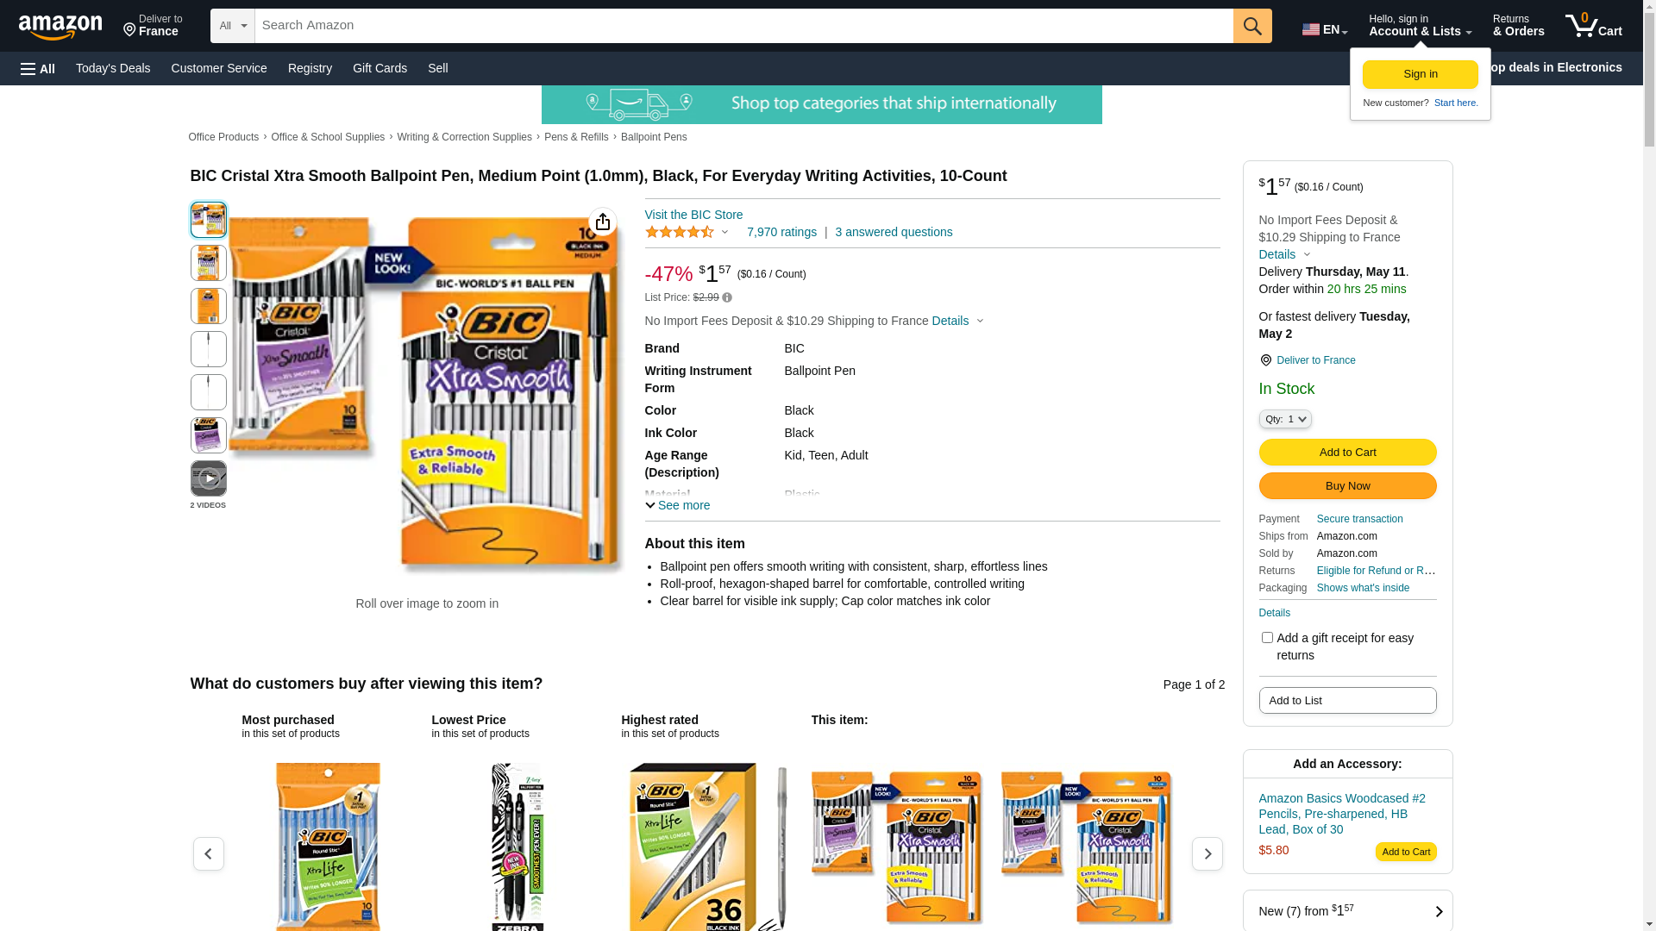
Task: Click the list price info icon
Action: click(x=727, y=298)
